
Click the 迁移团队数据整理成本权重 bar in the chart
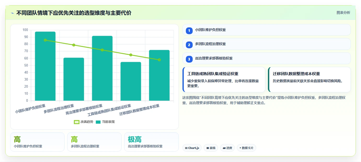click(x=159, y=75)
